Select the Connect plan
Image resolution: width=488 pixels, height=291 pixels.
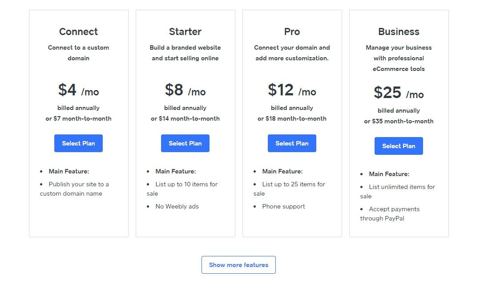point(78,143)
